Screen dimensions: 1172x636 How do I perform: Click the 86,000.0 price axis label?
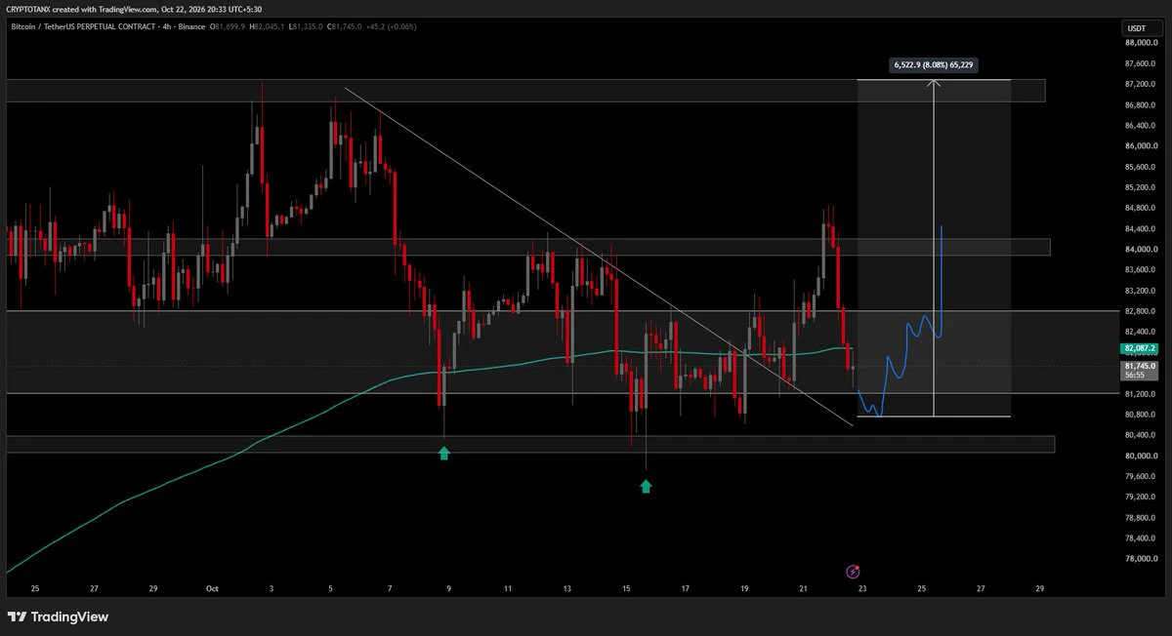[1142, 146]
